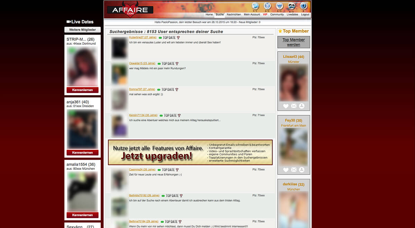Open profile icon under Liisaa43
Viewport: 415px width, 228px height.
(302, 106)
